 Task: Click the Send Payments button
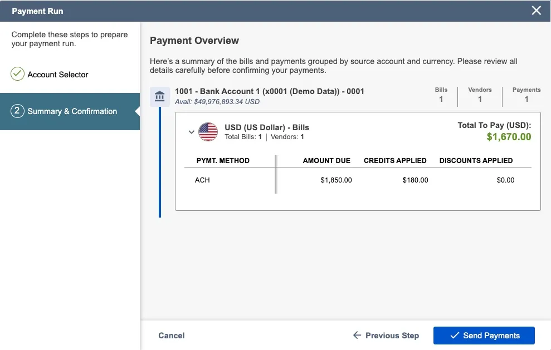pyautogui.click(x=484, y=336)
